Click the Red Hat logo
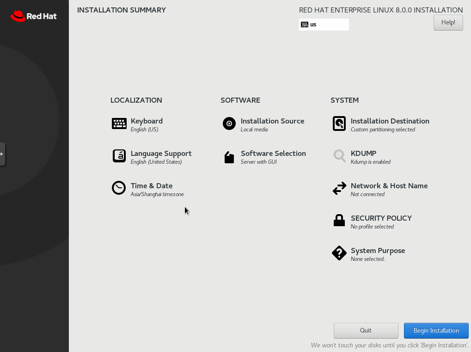 click(33, 16)
